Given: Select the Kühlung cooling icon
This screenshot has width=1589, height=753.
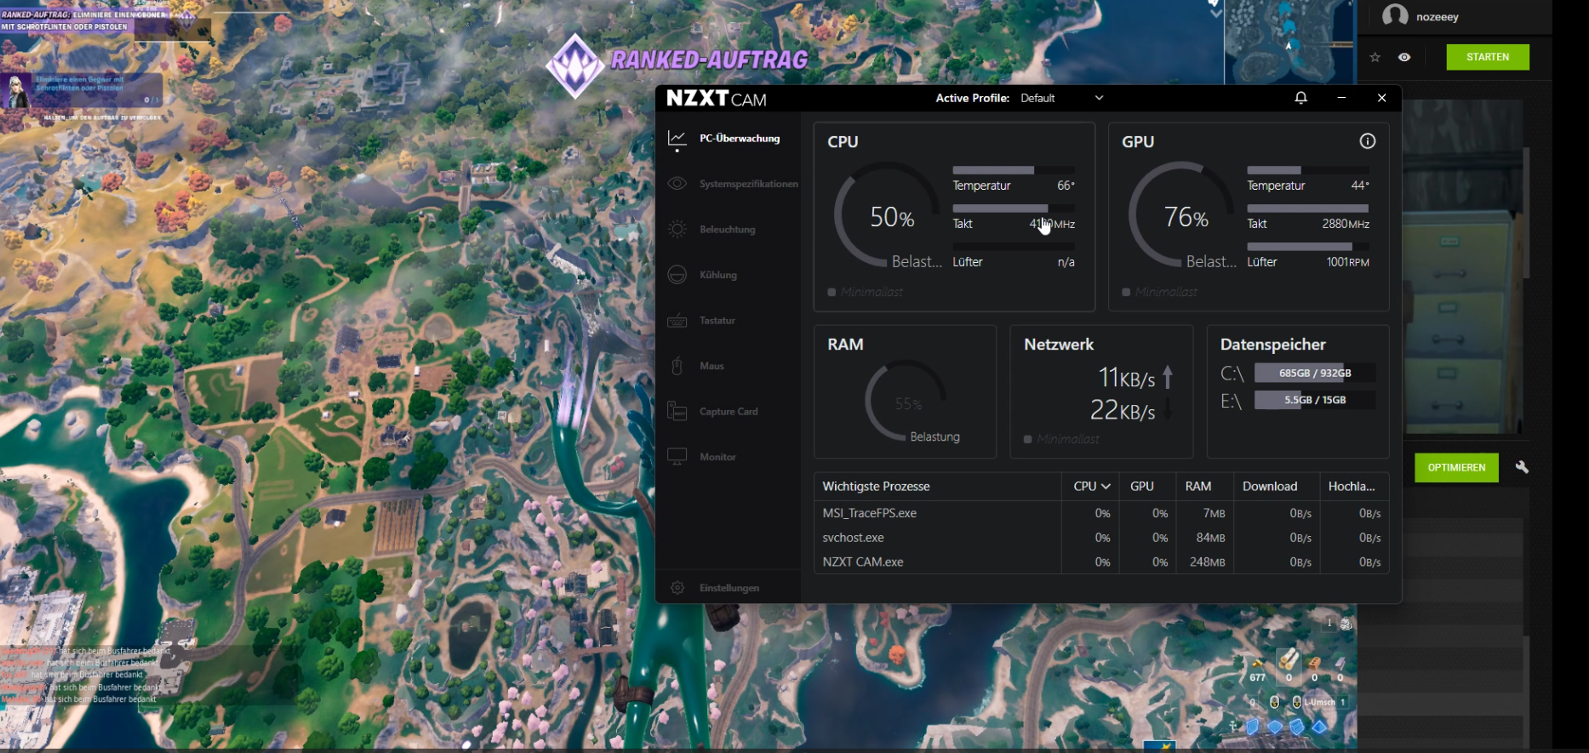Looking at the screenshot, I should tap(677, 275).
